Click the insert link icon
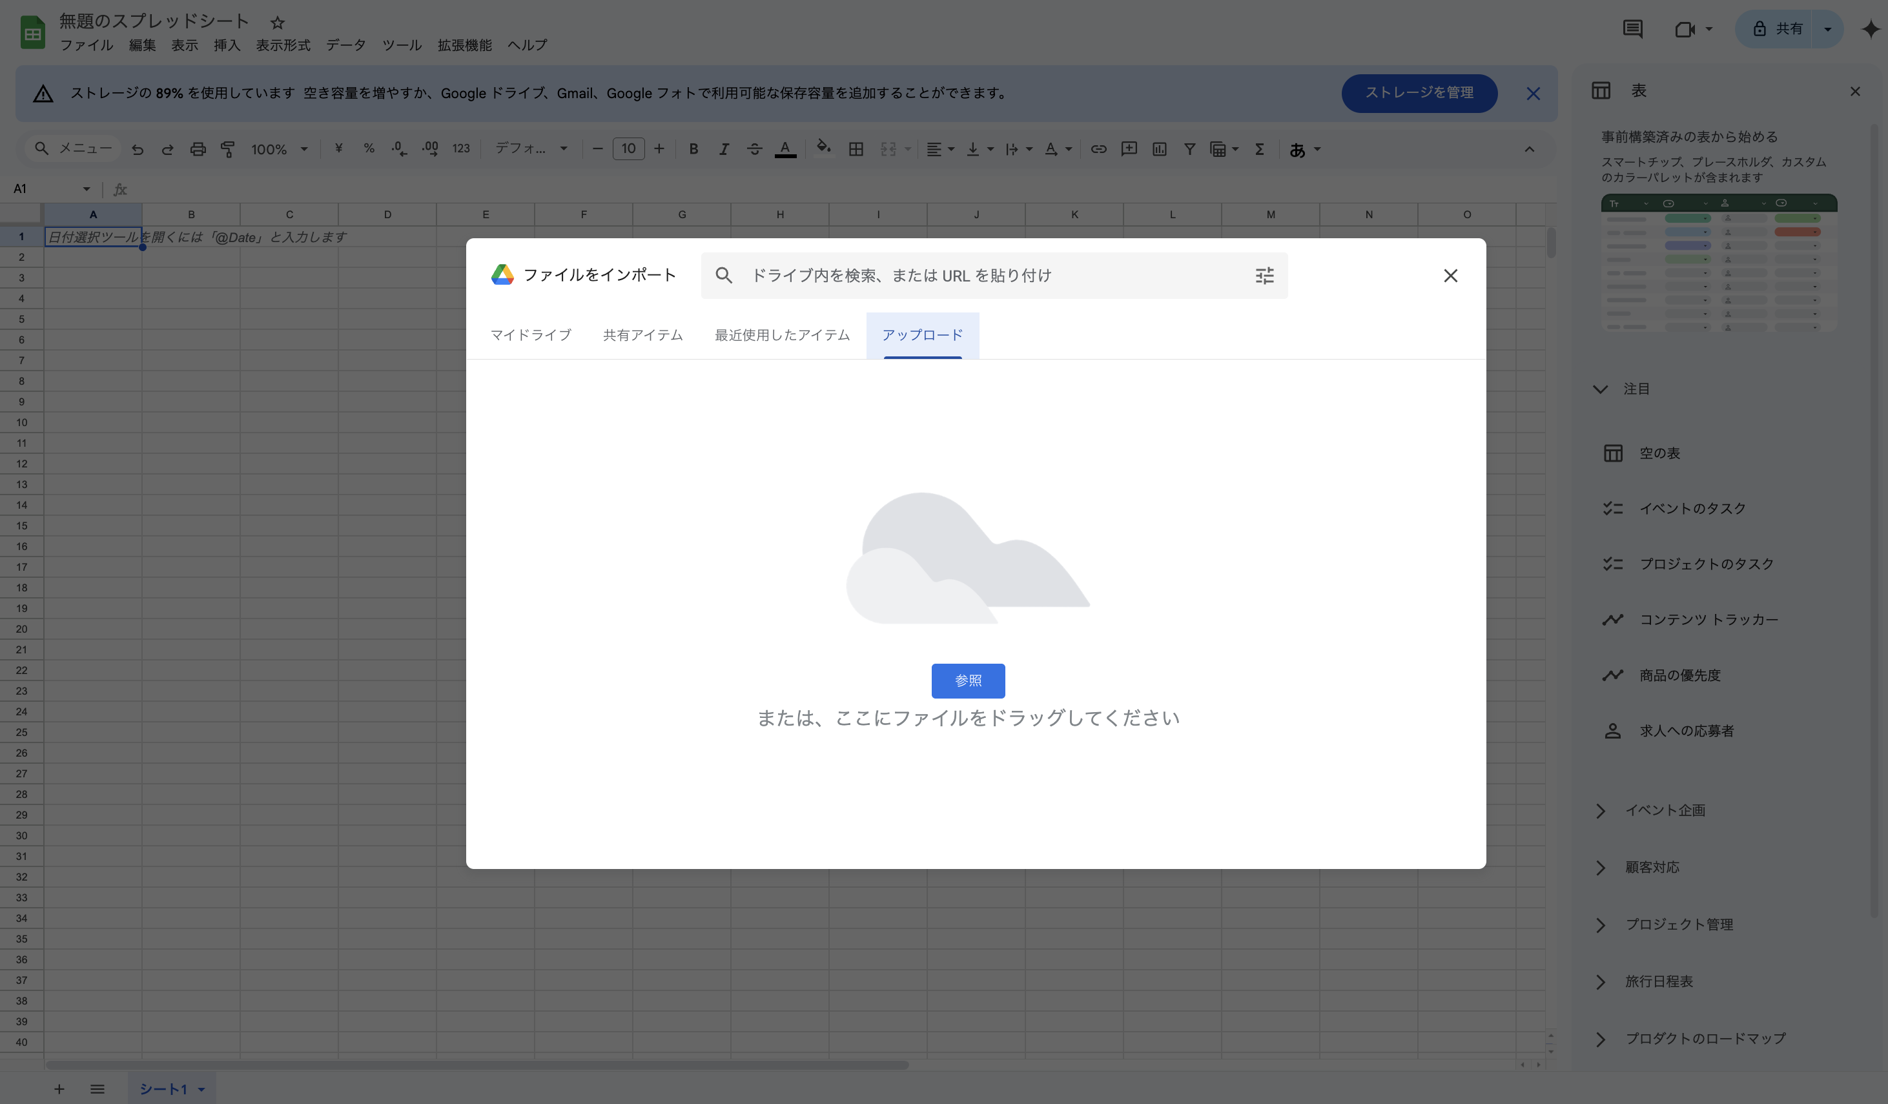The height and width of the screenshot is (1104, 1888). coord(1098,149)
